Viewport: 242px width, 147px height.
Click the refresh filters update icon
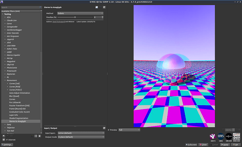pyautogui.click(x=4, y=140)
